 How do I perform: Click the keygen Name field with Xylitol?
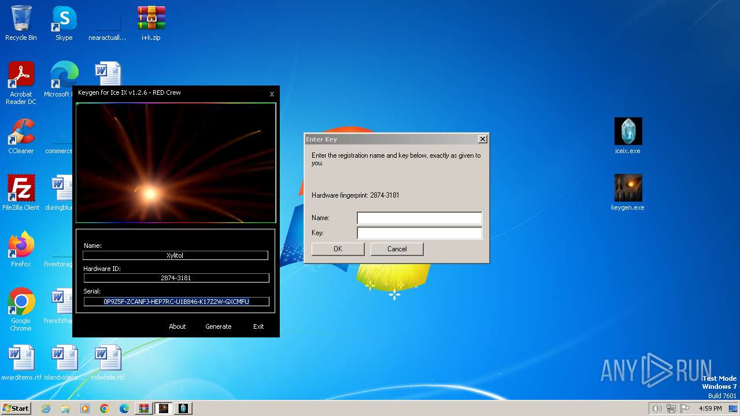click(175, 255)
